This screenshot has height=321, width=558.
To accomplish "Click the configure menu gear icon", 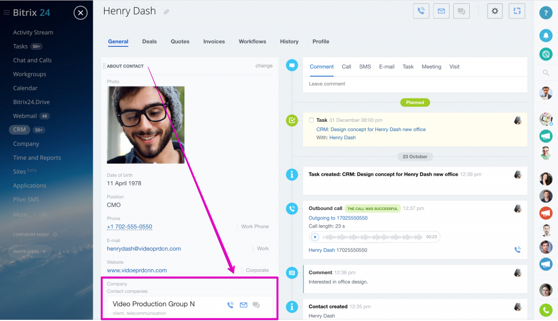I will (55, 234).
